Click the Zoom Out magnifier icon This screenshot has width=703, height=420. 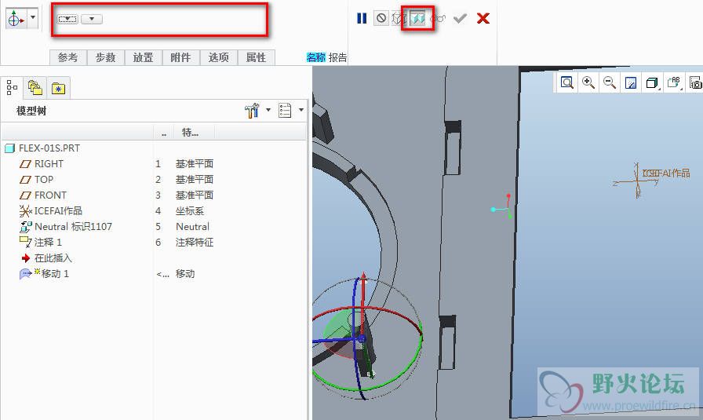(x=610, y=82)
